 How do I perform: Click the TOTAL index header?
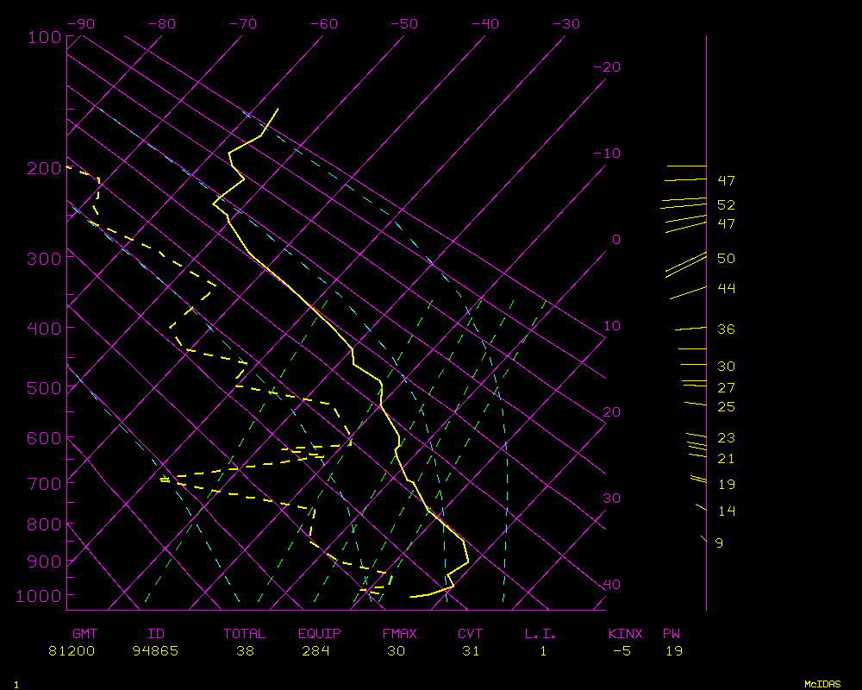click(x=244, y=634)
